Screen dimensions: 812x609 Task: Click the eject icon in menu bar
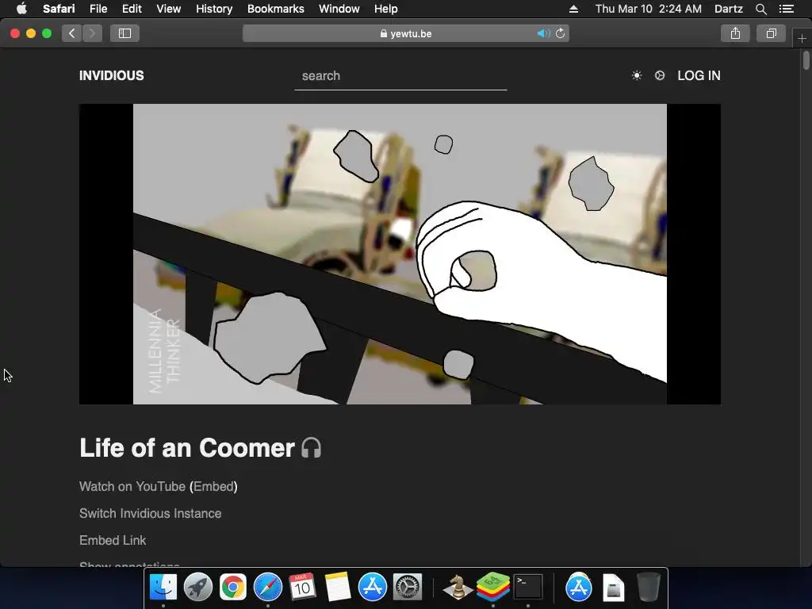[573, 9]
